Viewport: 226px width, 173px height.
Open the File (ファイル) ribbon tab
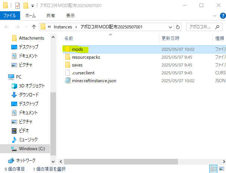point(10,15)
